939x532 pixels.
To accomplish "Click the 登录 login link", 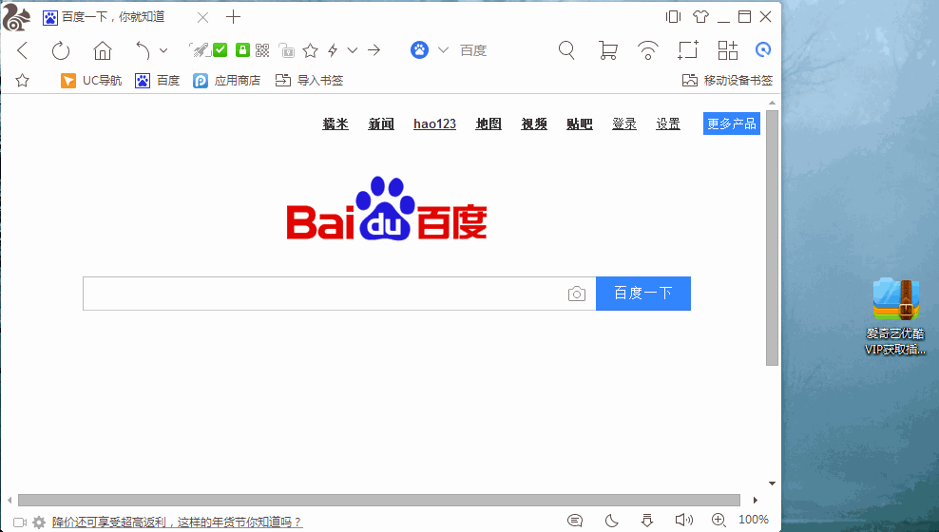I will pyautogui.click(x=624, y=123).
